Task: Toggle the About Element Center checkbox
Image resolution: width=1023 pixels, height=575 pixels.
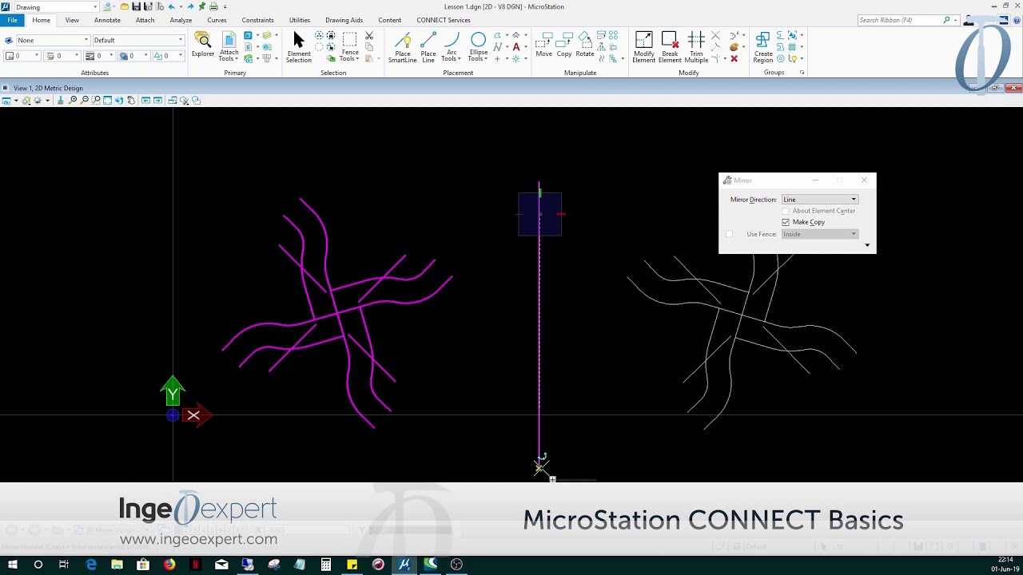Action: pyautogui.click(x=786, y=211)
